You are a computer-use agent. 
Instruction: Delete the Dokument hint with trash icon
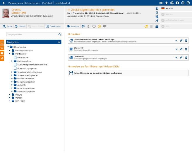coord(186,57)
